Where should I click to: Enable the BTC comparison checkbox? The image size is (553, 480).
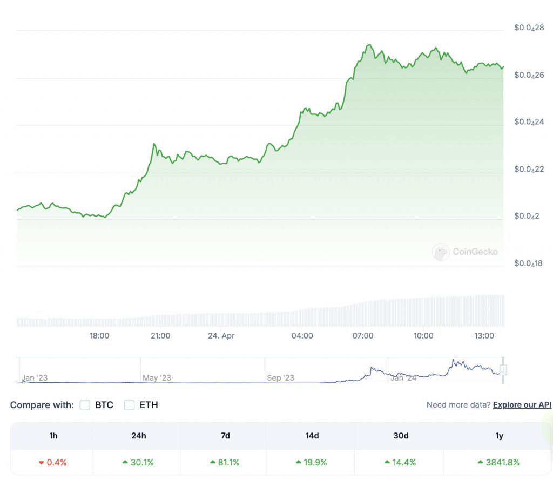pyautogui.click(x=85, y=405)
